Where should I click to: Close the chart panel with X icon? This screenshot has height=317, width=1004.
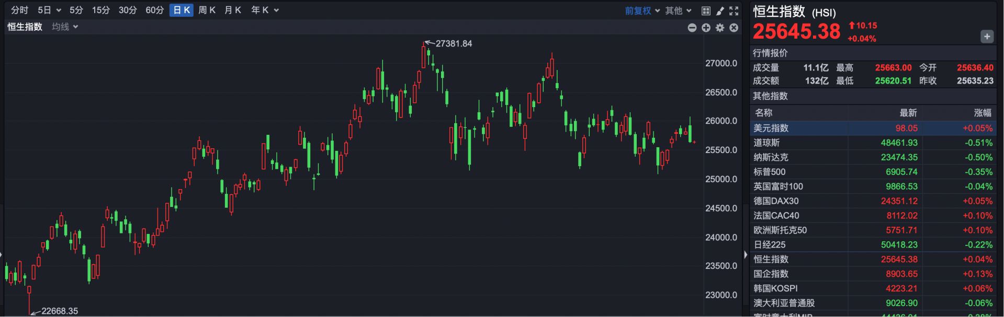[734, 28]
